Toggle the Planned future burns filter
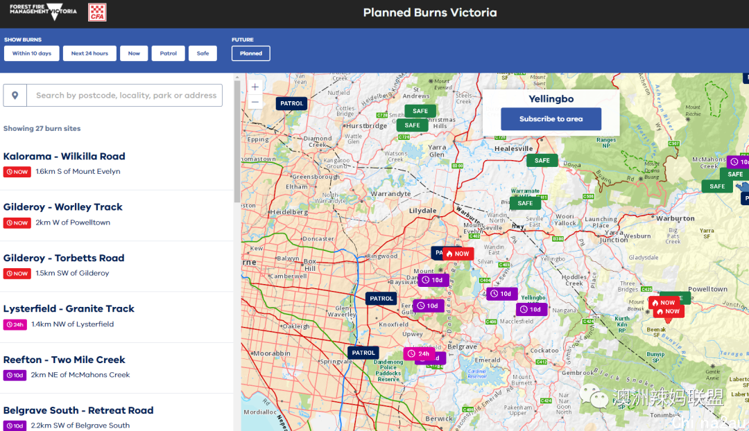 [x=251, y=53]
